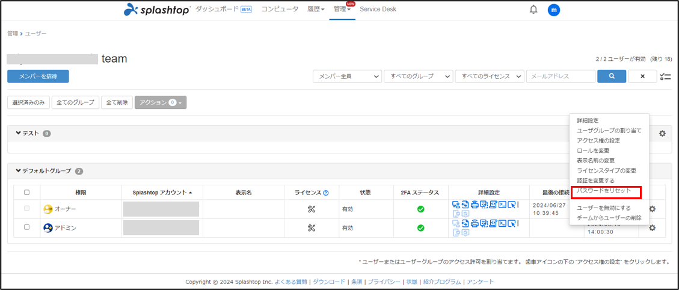Screen dimensions: 679x290
Task: Open the プライバシー footer link
Action: tap(384, 282)
